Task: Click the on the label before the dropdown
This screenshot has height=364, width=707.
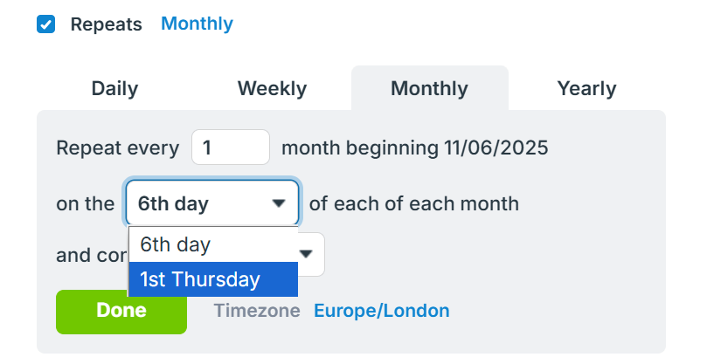Action: click(x=85, y=204)
